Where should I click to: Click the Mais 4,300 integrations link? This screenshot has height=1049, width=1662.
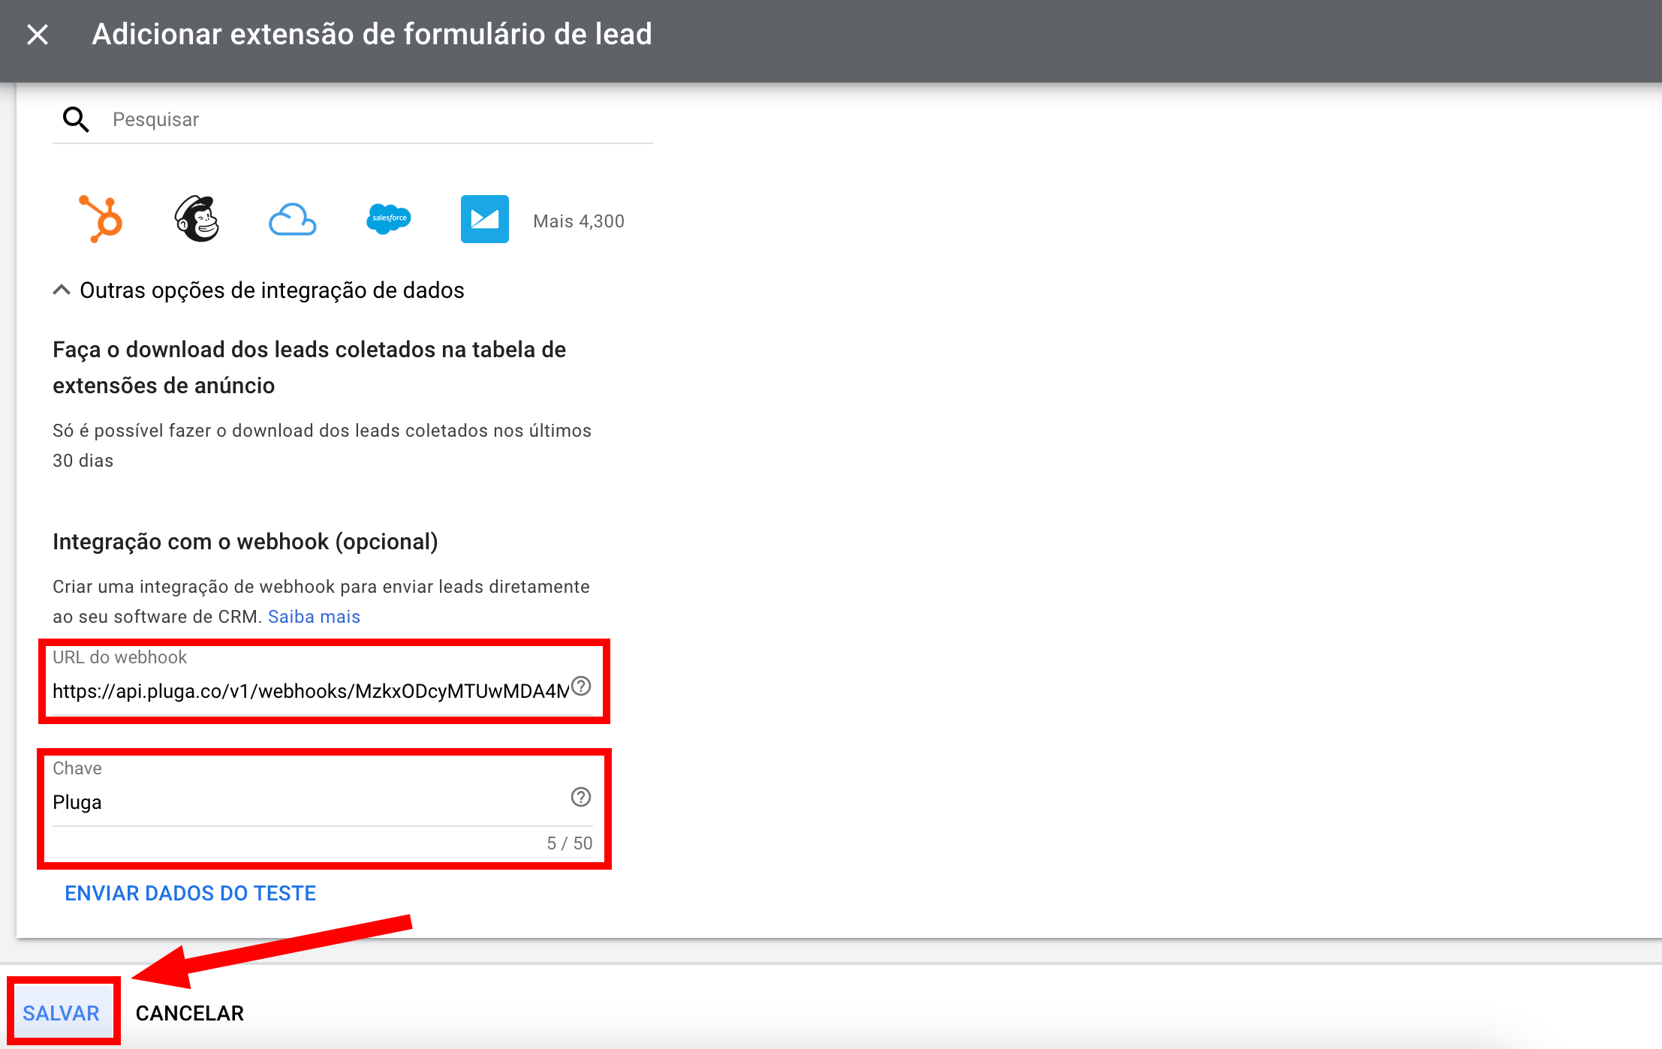coord(578,221)
